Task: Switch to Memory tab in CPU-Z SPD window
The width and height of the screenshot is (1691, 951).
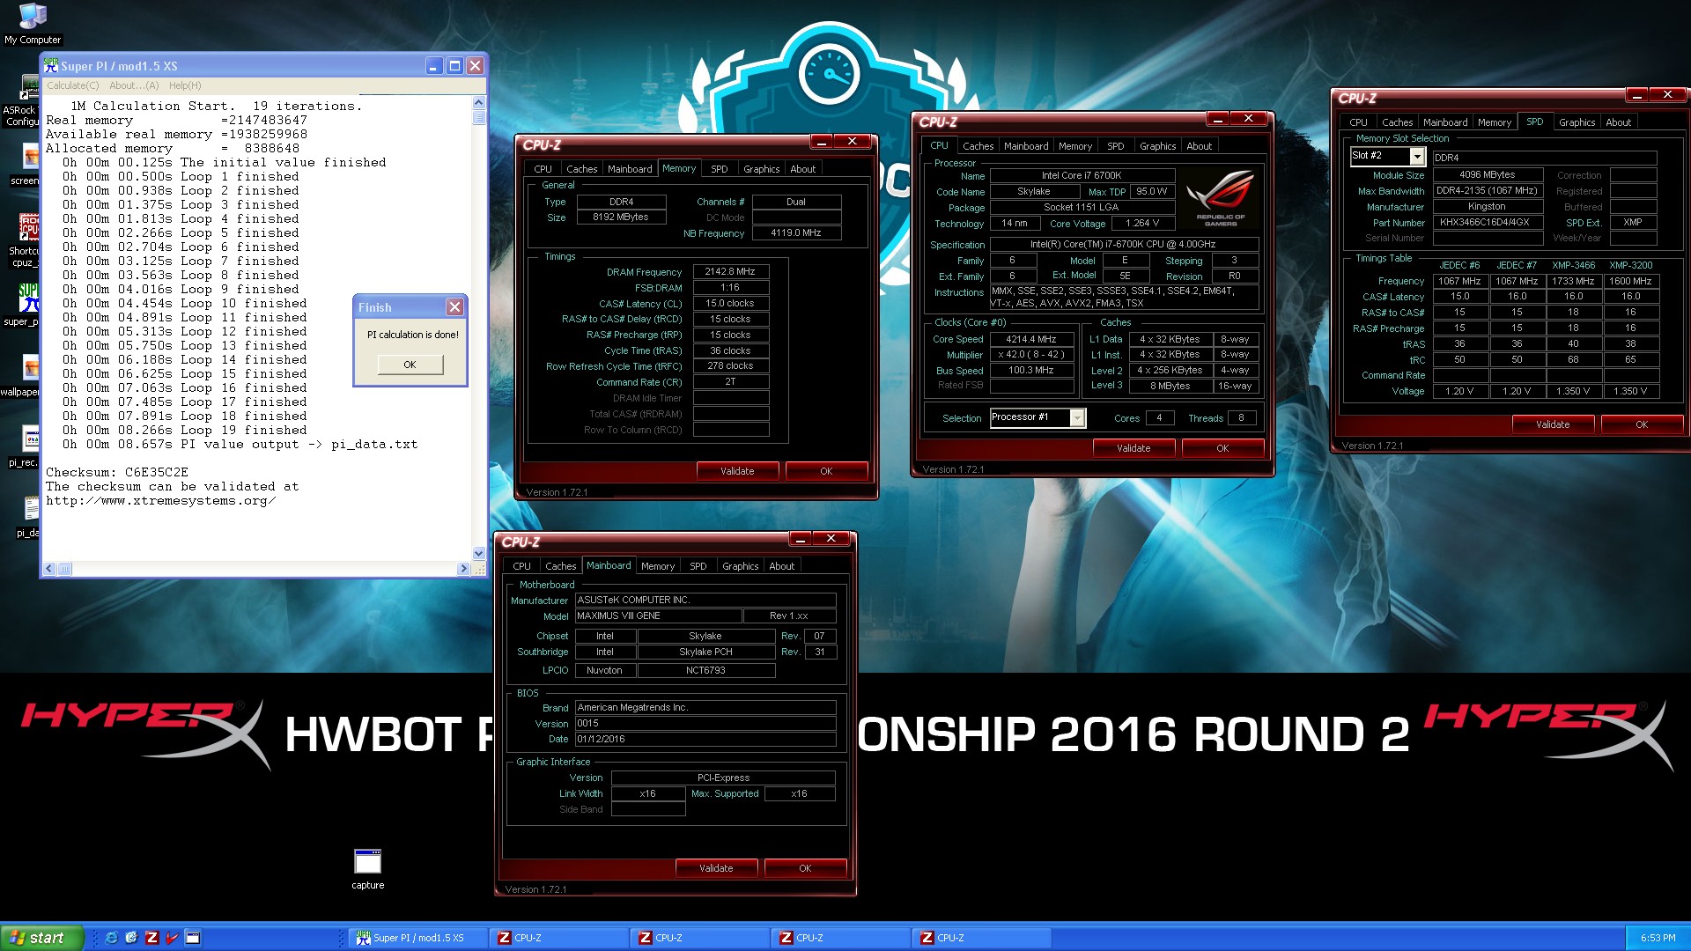Action: 1494,122
